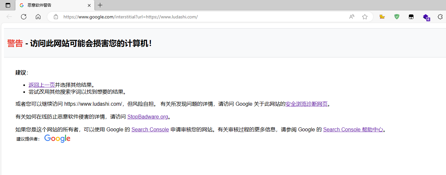Visit the StopBadware.org link
Screen dimensions: 446x175
[x=148, y=117]
